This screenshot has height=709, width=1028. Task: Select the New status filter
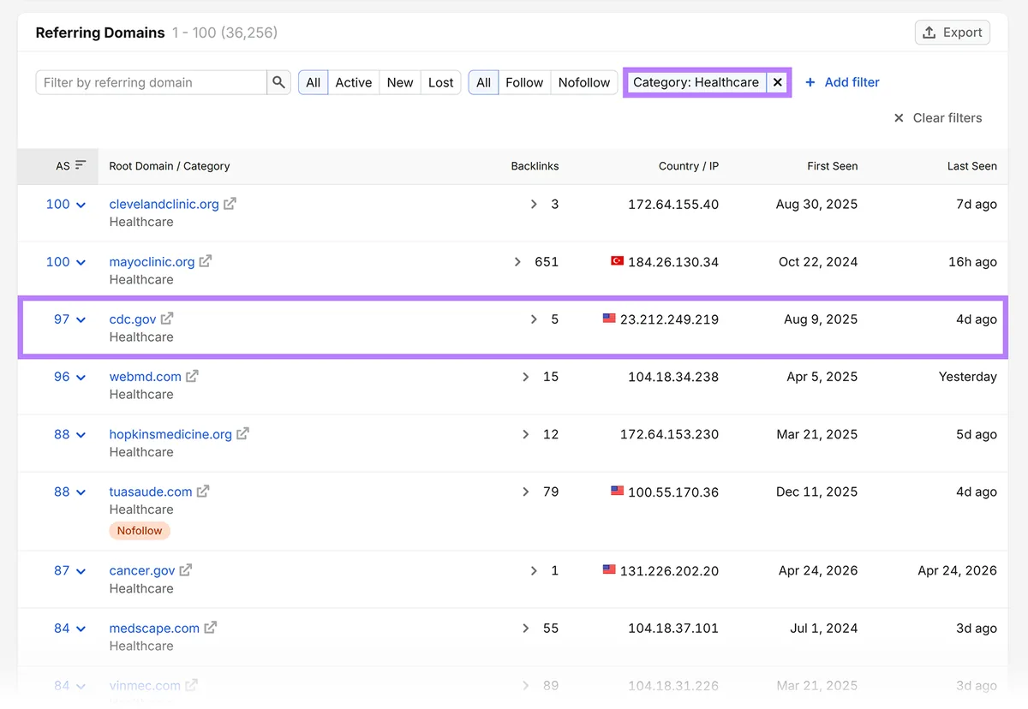(400, 82)
